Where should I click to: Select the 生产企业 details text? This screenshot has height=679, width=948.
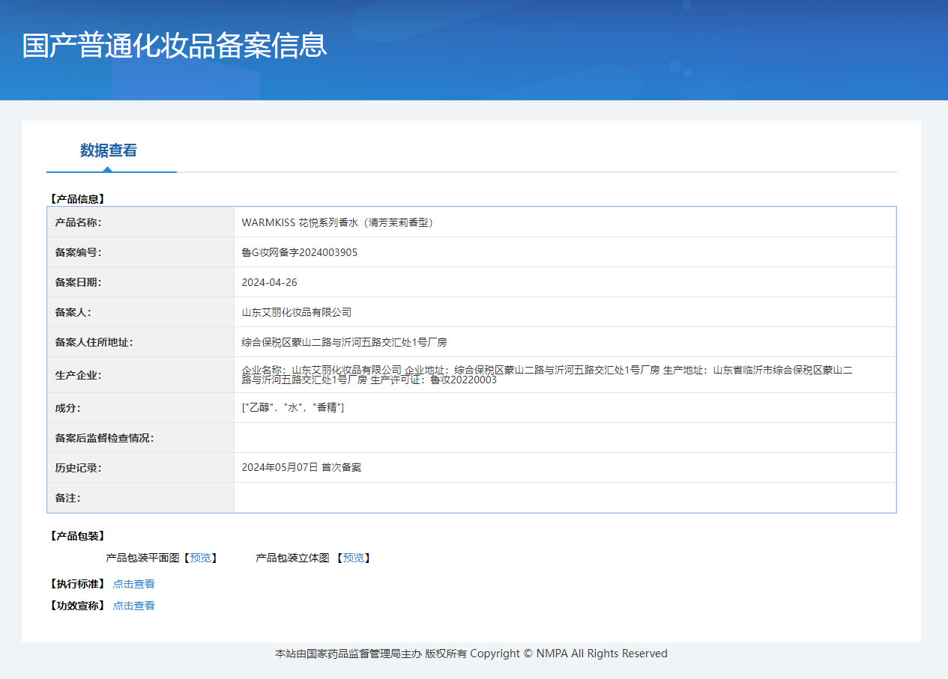click(x=547, y=374)
